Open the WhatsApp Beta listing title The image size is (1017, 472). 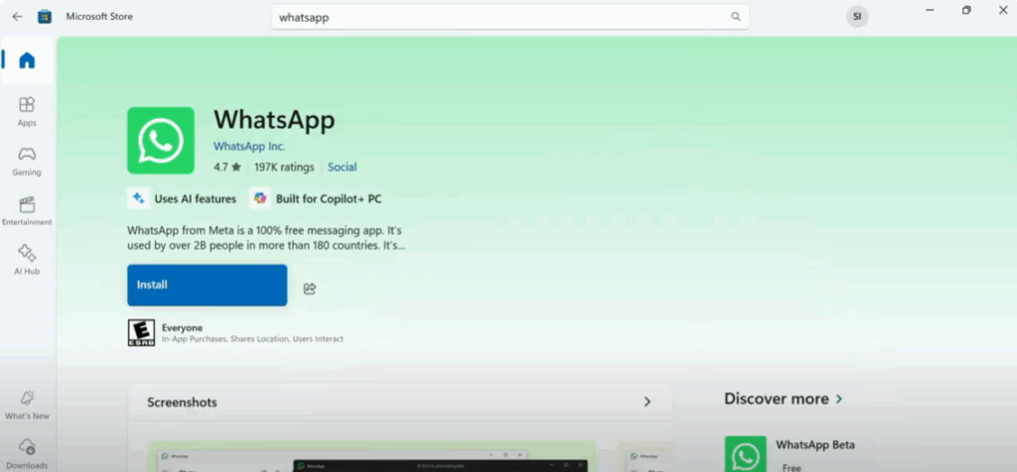tap(815, 445)
